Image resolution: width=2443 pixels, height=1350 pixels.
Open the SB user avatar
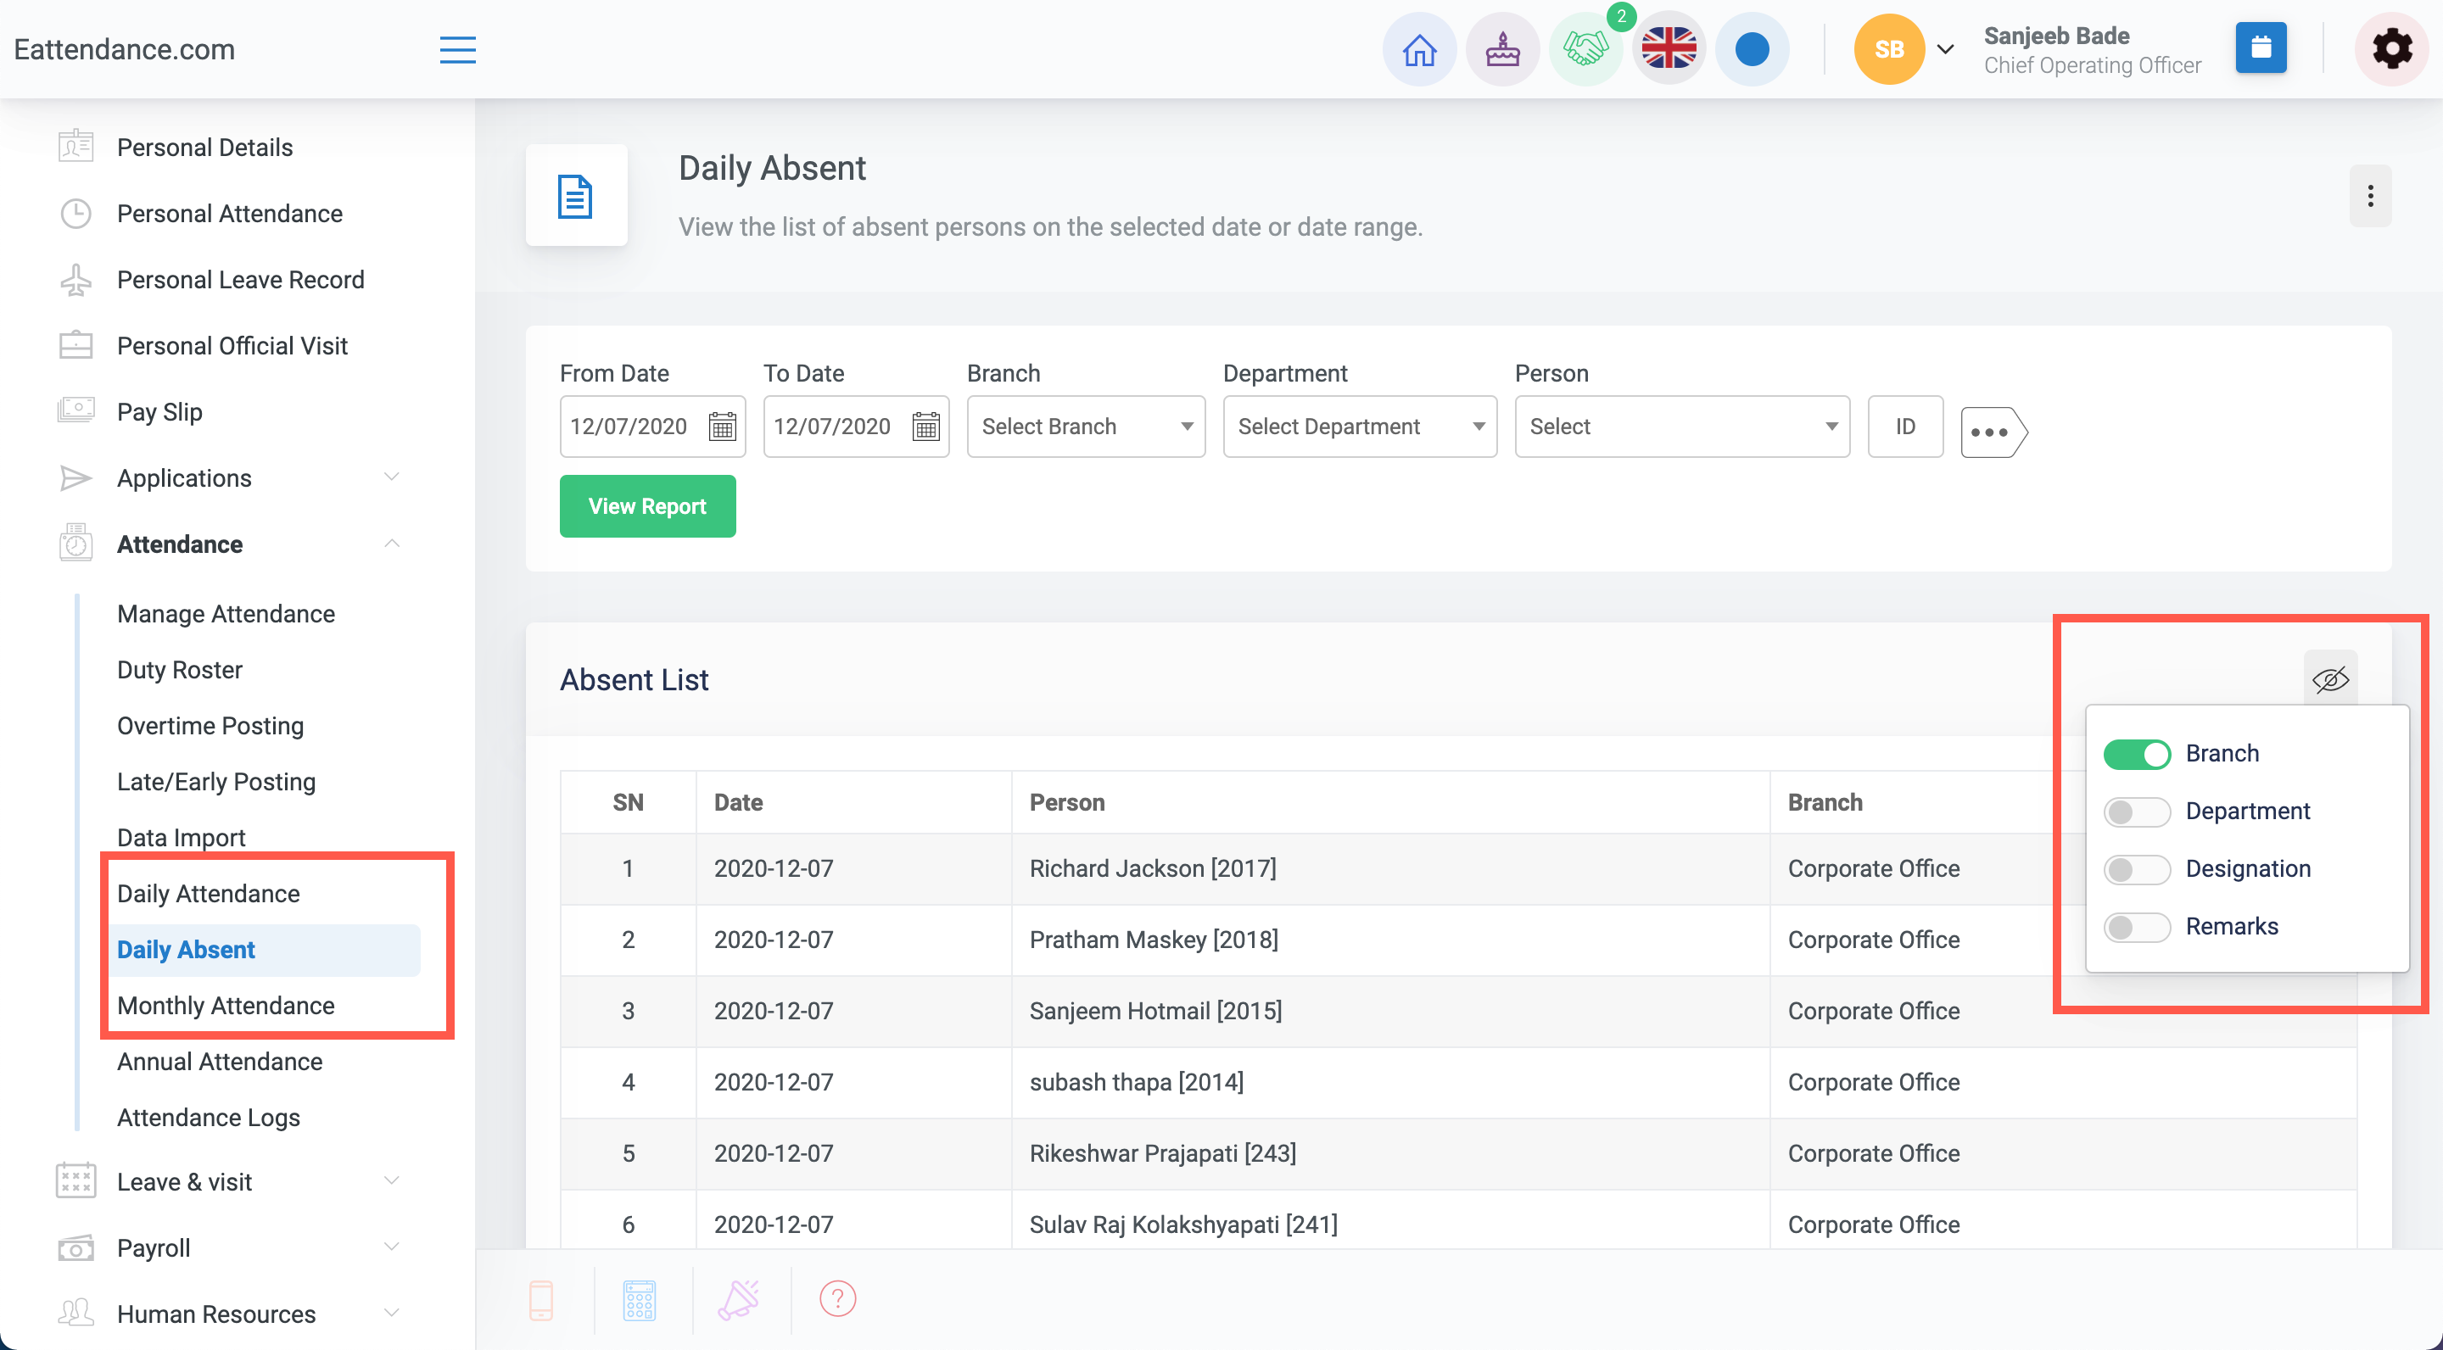tap(1888, 49)
